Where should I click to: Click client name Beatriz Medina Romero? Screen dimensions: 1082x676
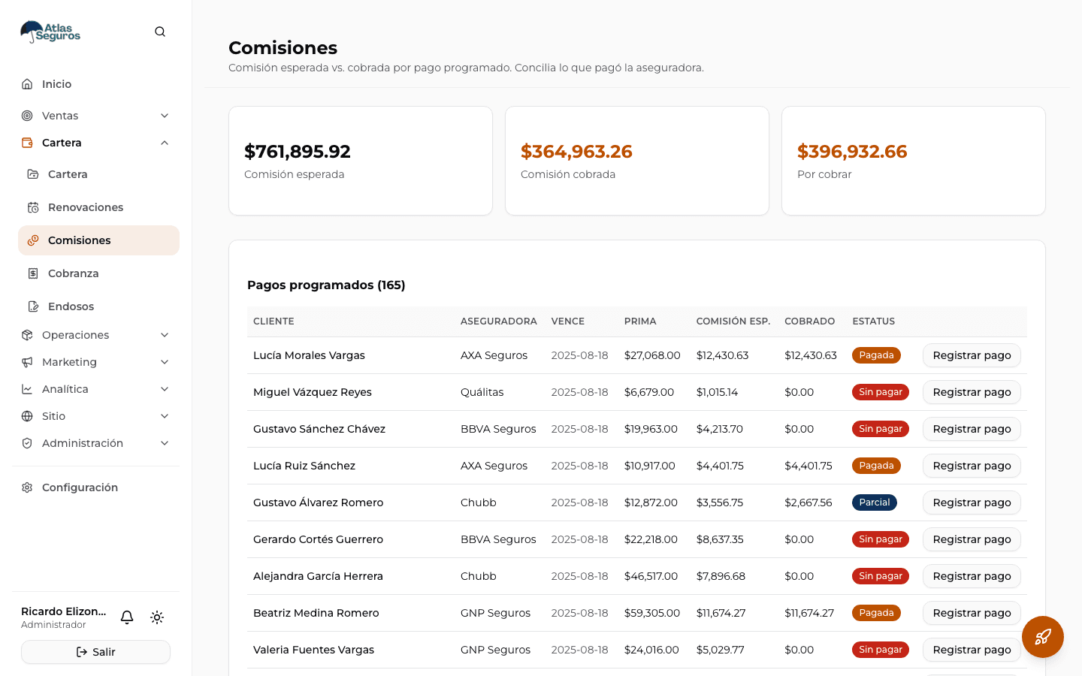[316, 613]
